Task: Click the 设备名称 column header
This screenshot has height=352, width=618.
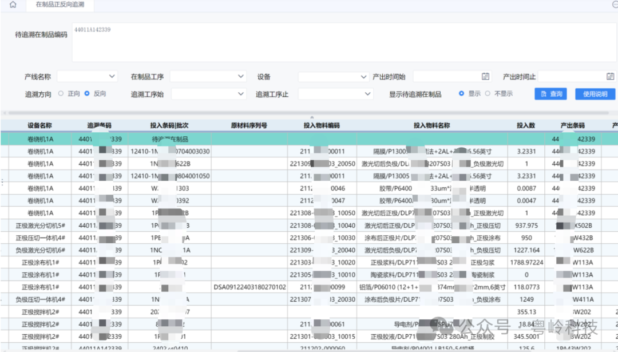Action: click(38, 125)
